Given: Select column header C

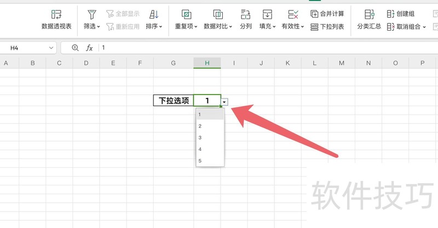Looking at the screenshot, I should click(x=59, y=63).
